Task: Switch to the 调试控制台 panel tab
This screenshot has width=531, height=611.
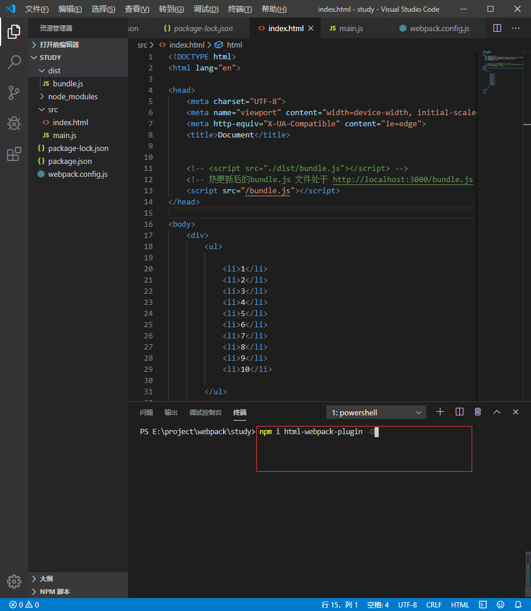Action: click(205, 412)
